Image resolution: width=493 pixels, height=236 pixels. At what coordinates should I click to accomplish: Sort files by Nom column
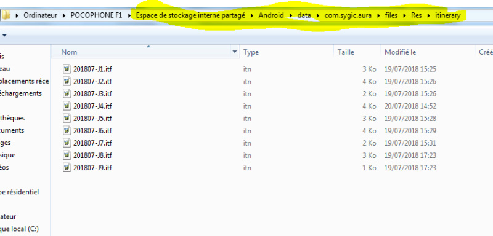(x=69, y=52)
